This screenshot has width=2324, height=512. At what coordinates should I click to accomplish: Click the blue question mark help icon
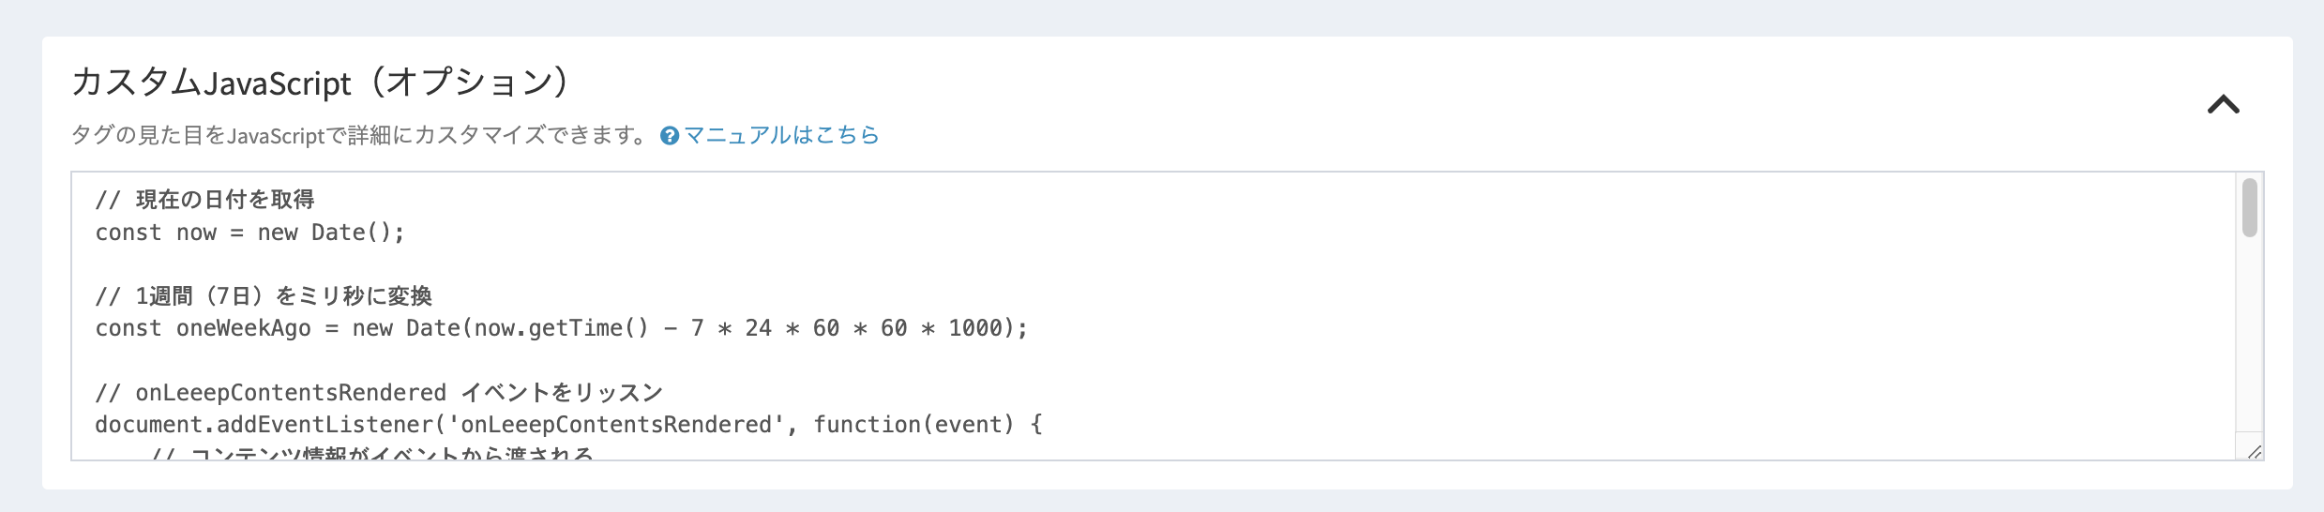[x=670, y=136]
